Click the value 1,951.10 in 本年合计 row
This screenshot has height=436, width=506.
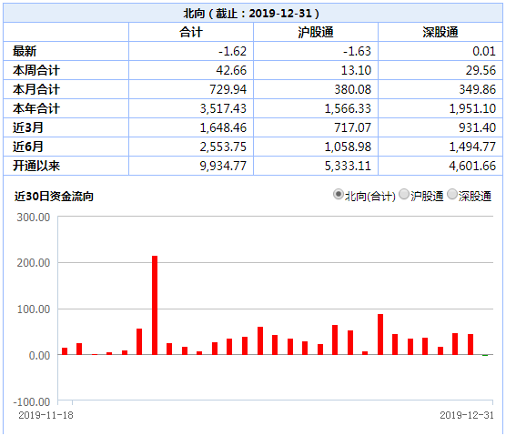coord(472,108)
